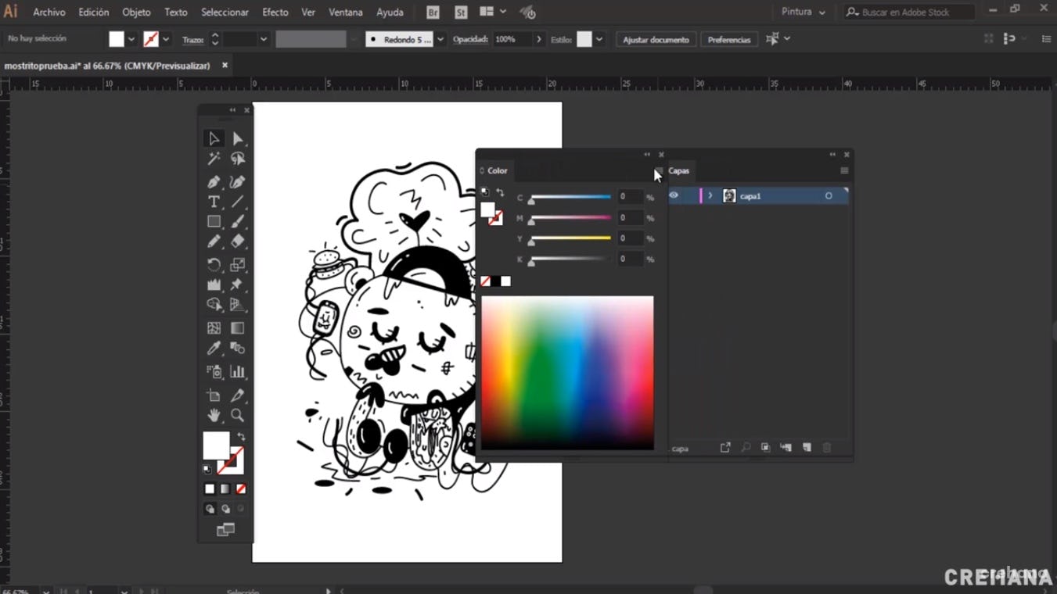Select the Eyedropper tool
This screenshot has height=594, width=1057.
click(x=214, y=349)
